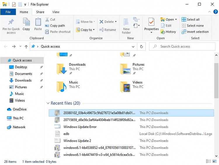The width and height of the screenshot is (219, 165).
Task: Click Pin to Quick access icon
Action: tap(11, 22)
